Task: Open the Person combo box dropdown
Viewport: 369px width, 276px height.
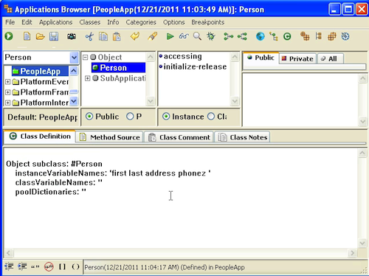Action: 74,58
